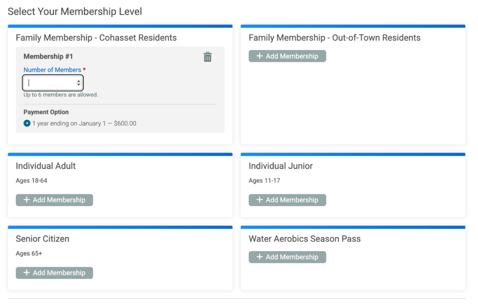478x305 pixels.
Task: Click the "Up to 6 members are allowed" hint
Action: [61, 95]
